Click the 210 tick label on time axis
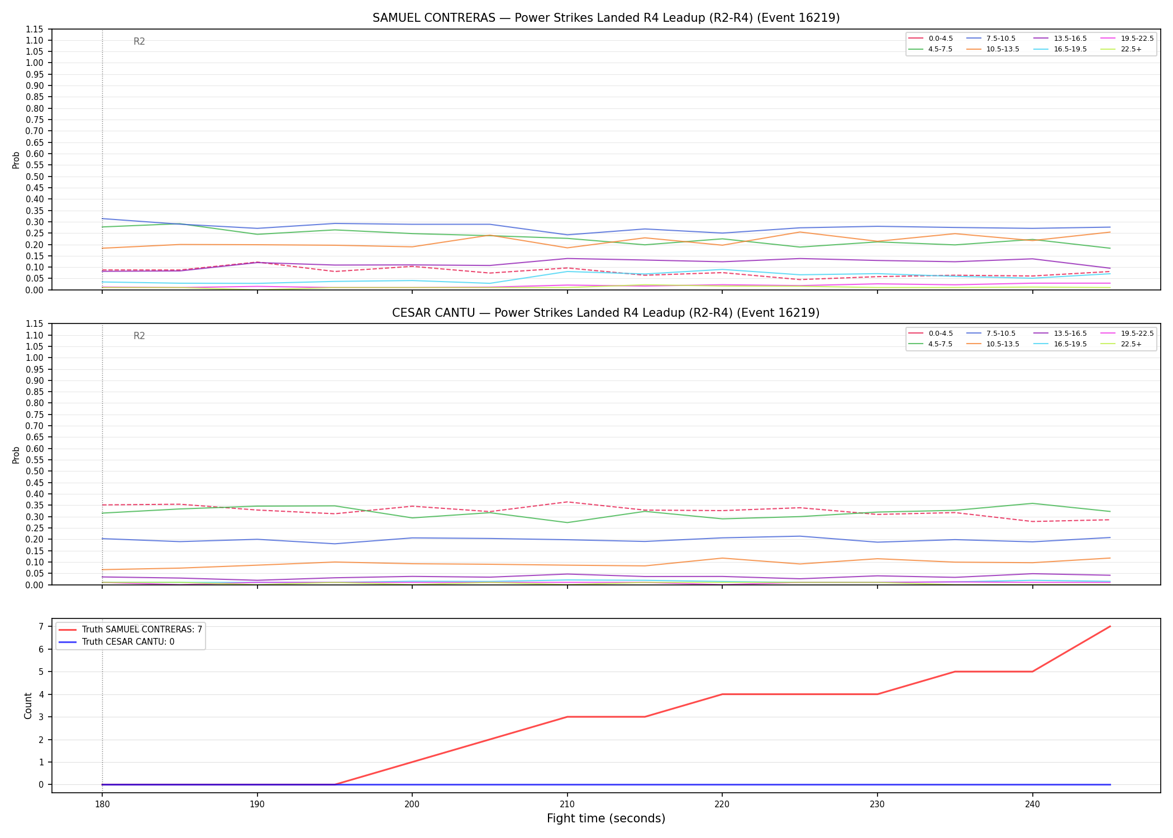 tap(567, 805)
